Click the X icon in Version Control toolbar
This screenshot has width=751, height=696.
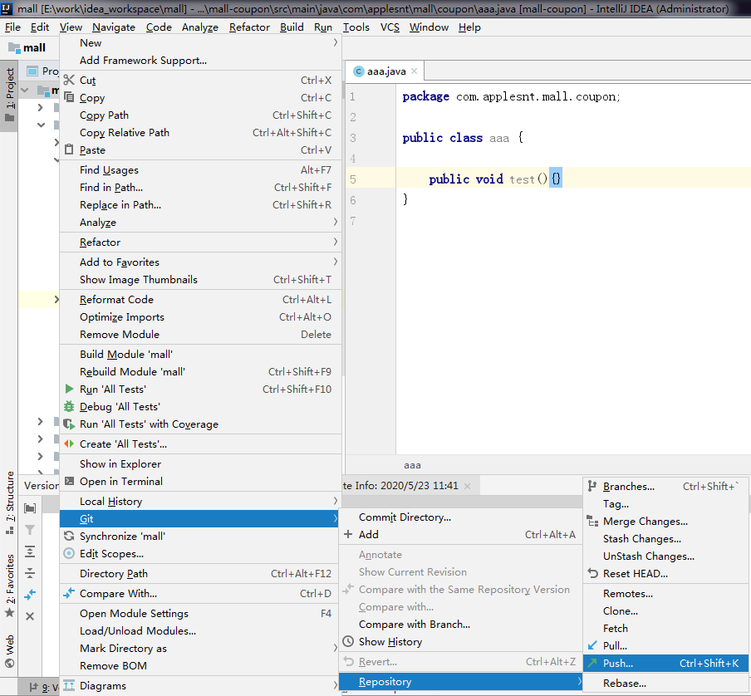pyautogui.click(x=30, y=616)
